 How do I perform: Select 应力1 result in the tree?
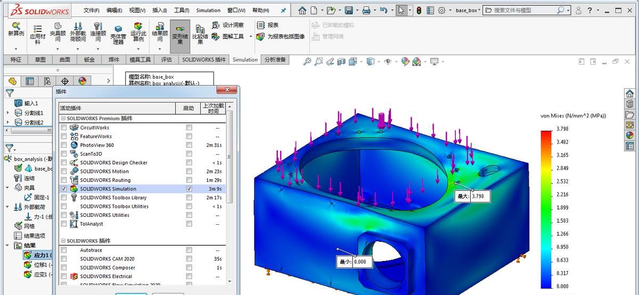[x=37, y=255]
